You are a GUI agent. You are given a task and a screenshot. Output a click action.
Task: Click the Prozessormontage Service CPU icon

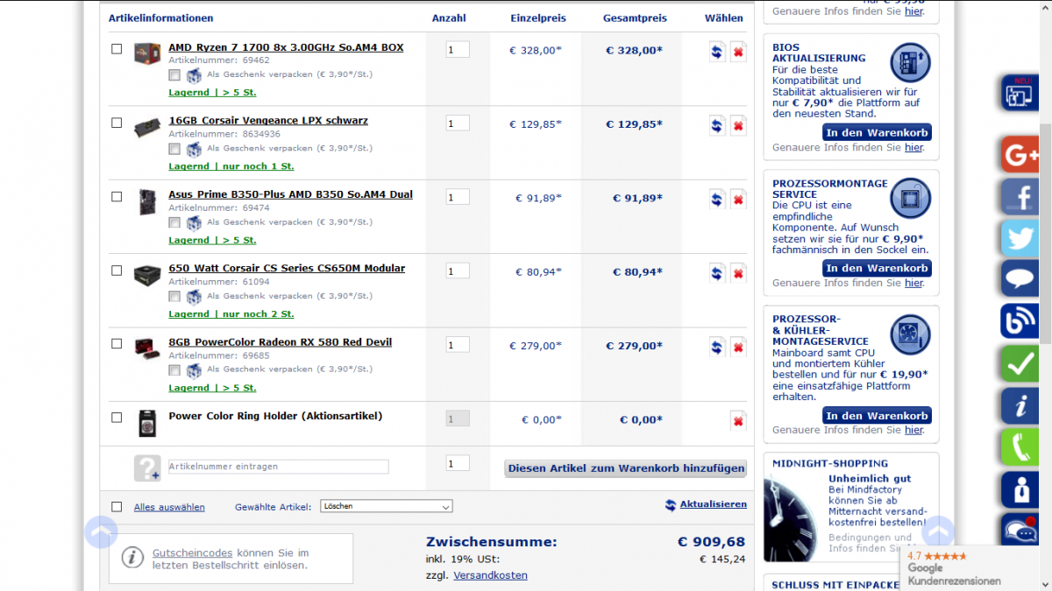click(910, 199)
